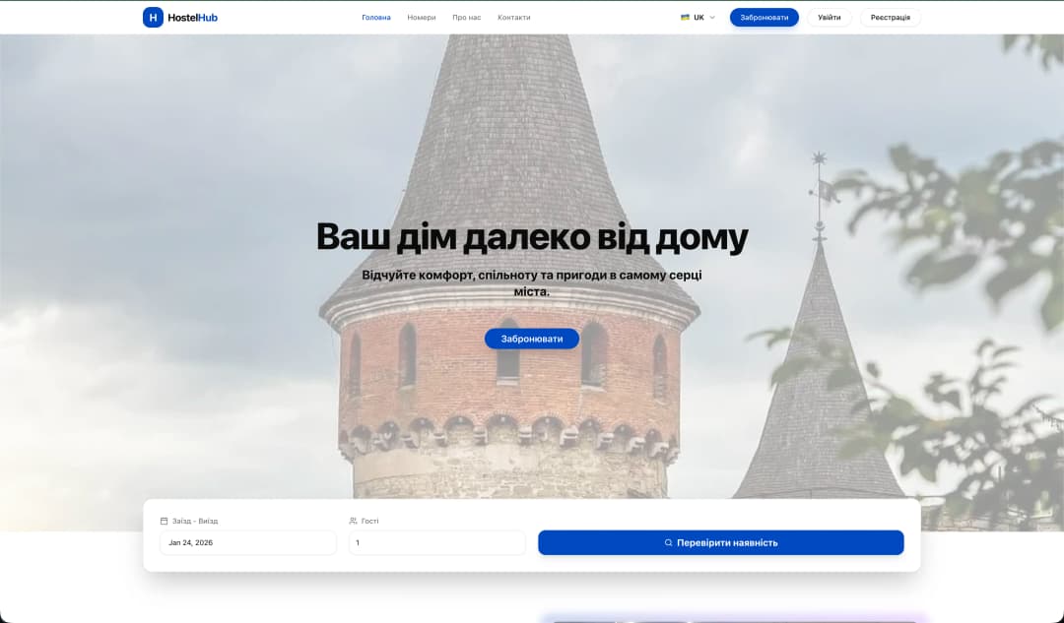Click the "Реєстрація" button
The image size is (1064, 623).
pos(890,17)
